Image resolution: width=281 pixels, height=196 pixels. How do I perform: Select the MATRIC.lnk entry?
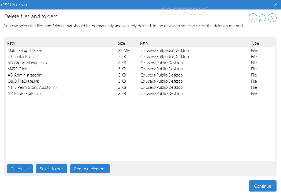click(x=140, y=69)
